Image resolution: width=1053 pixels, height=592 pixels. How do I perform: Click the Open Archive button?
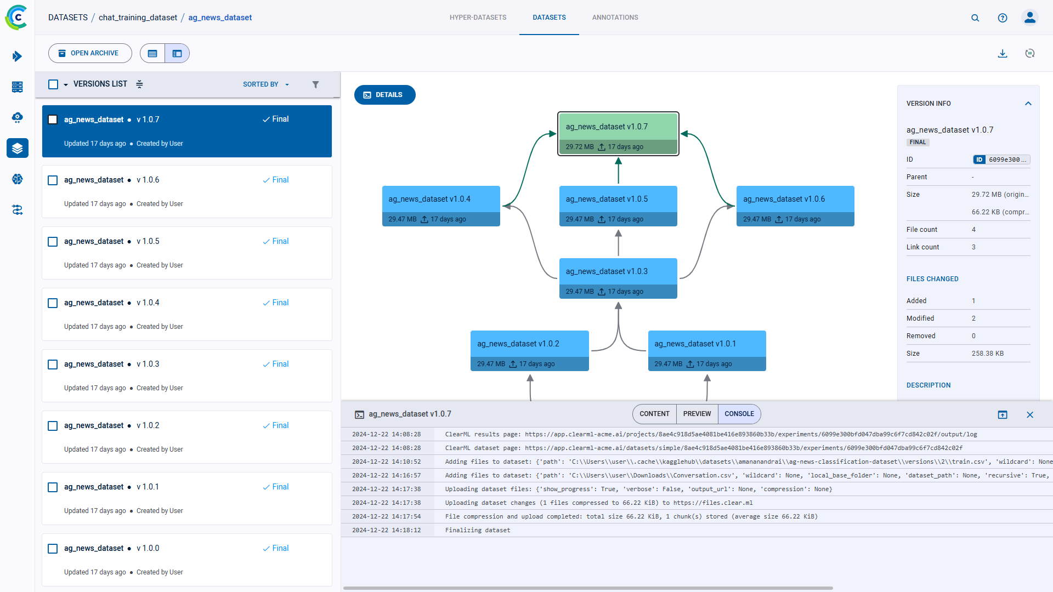90,53
